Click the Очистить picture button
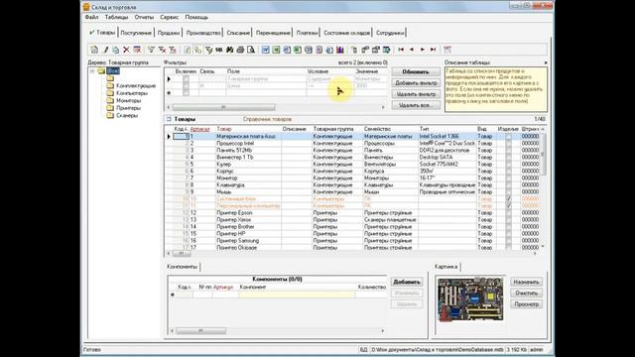The image size is (635, 357). tap(526, 293)
